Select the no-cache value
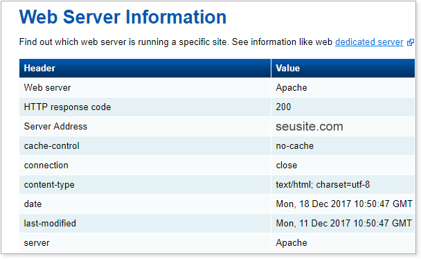 click(x=294, y=146)
